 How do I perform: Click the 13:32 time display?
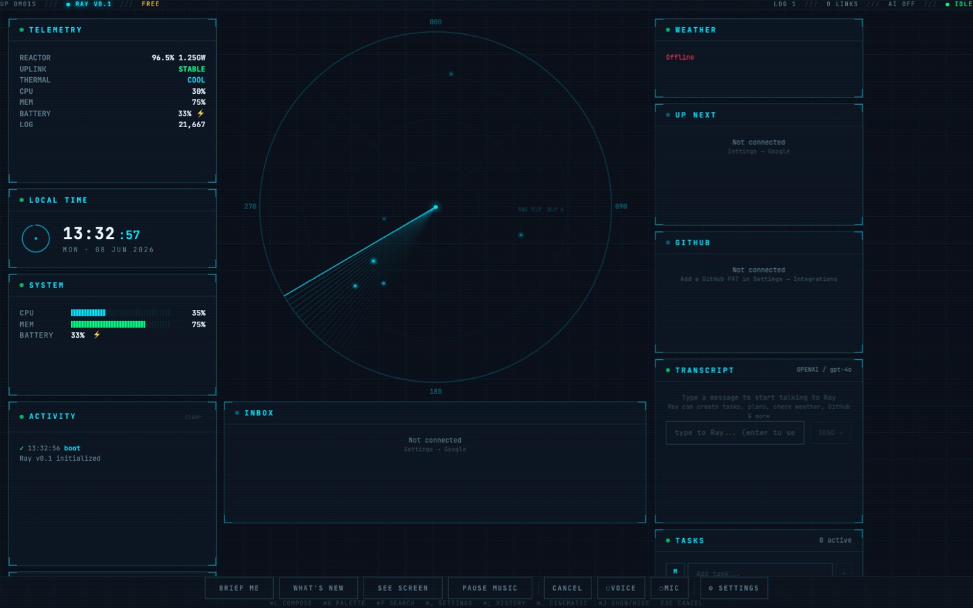(x=89, y=234)
